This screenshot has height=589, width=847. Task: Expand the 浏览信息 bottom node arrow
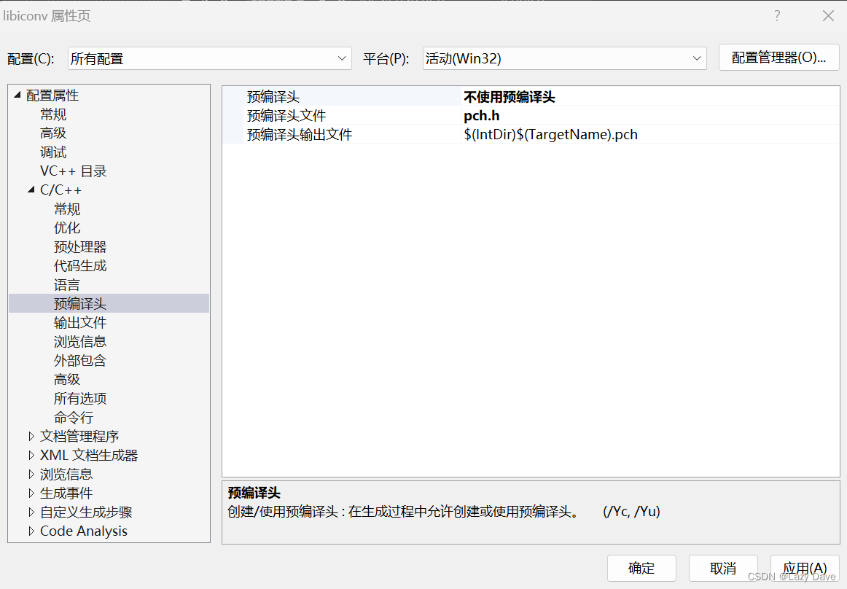[31, 474]
